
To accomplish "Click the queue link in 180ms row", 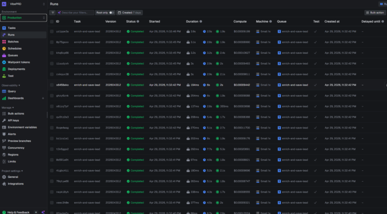I will [x=293, y=170].
